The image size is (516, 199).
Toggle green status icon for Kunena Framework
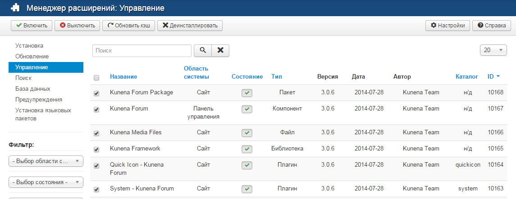pos(247,149)
